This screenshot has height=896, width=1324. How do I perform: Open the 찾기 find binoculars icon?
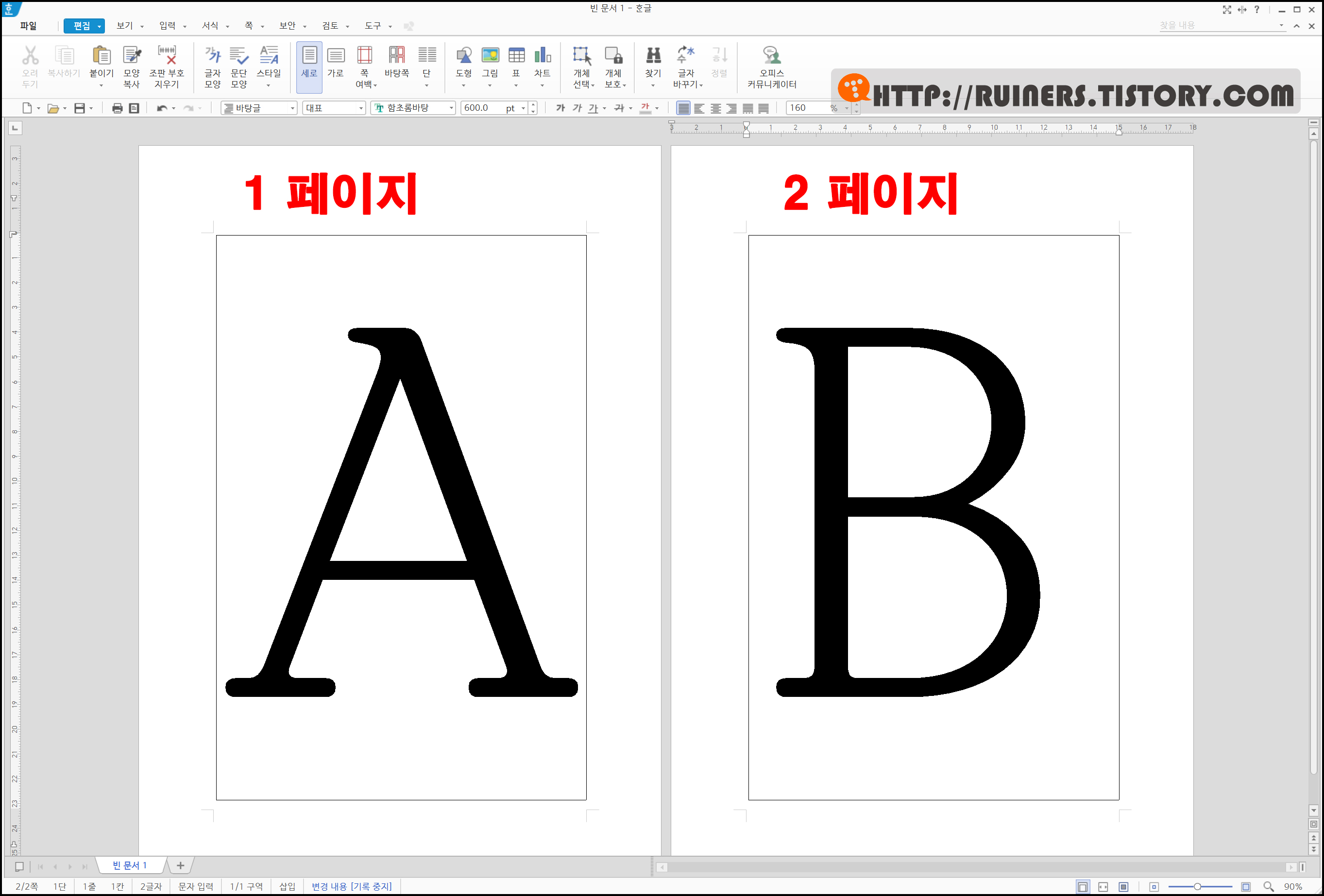pos(653,56)
